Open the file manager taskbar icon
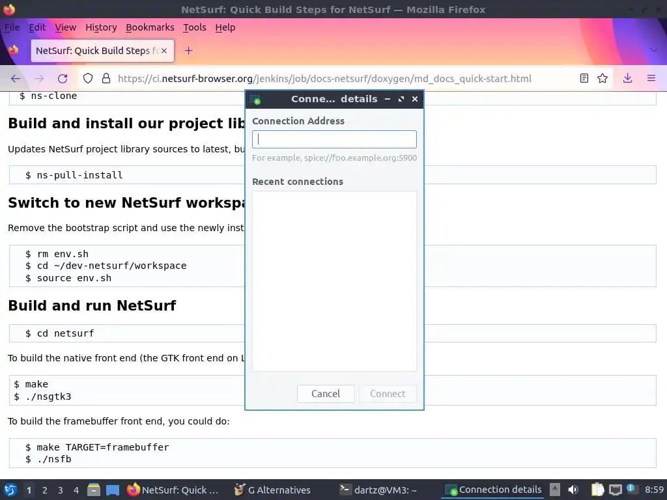Viewport: 667px width, 500px height. 94,490
